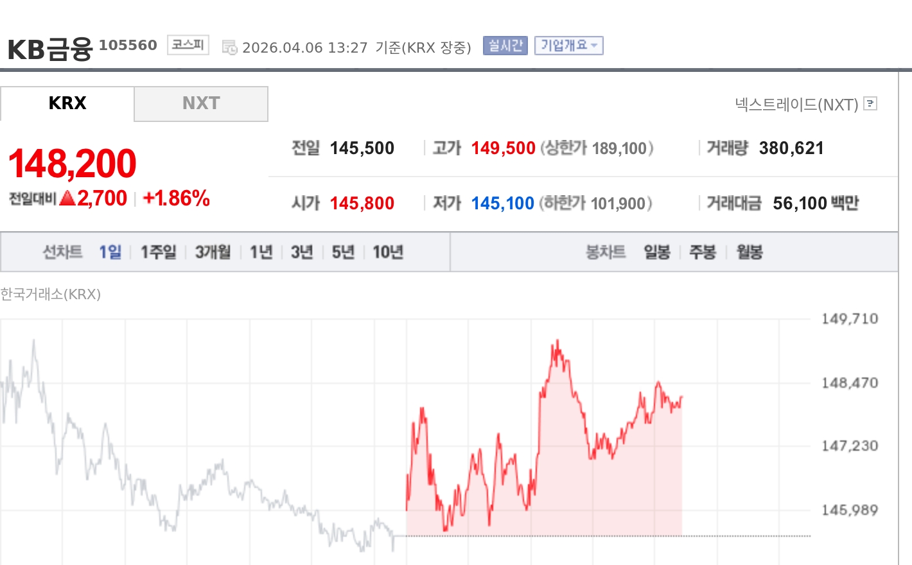Select the 5년 chart period
912x565 pixels.
[x=342, y=252]
